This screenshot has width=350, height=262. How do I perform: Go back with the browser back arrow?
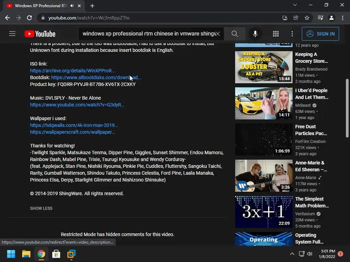[x=8, y=18]
